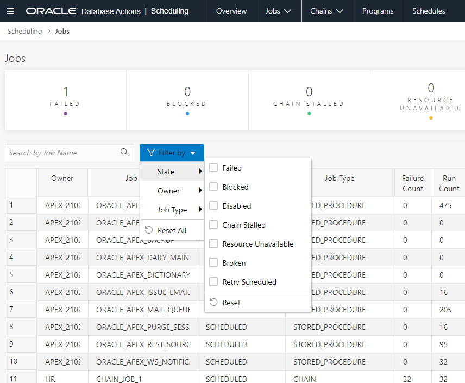
Task: Click the purple dot under Failed
Action: pyautogui.click(x=66, y=114)
